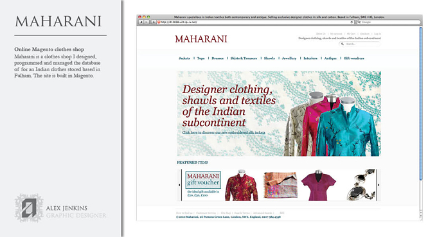Click the FEATURED ITEMS heading
This screenshot has height=237, width=437.
tap(192, 162)
